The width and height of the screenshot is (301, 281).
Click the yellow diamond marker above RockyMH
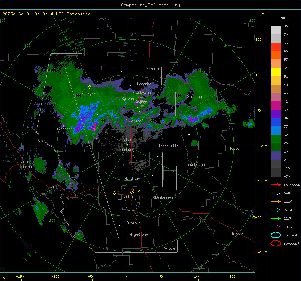pyautogui.click(x=89, y=87)
